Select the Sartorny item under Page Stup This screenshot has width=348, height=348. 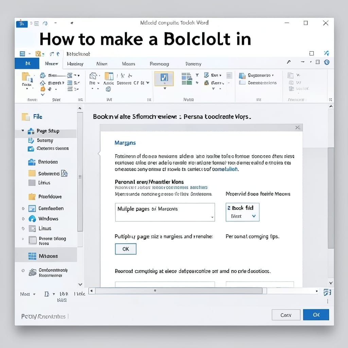(41, 140)
